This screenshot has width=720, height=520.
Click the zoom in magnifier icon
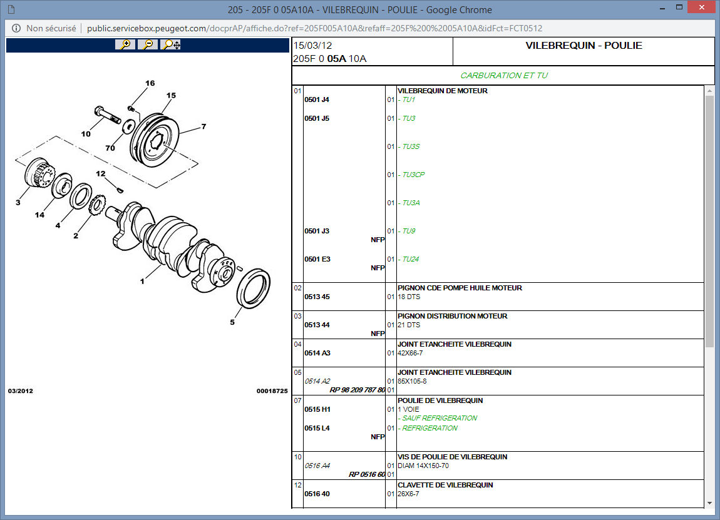[x=126, y=44]
